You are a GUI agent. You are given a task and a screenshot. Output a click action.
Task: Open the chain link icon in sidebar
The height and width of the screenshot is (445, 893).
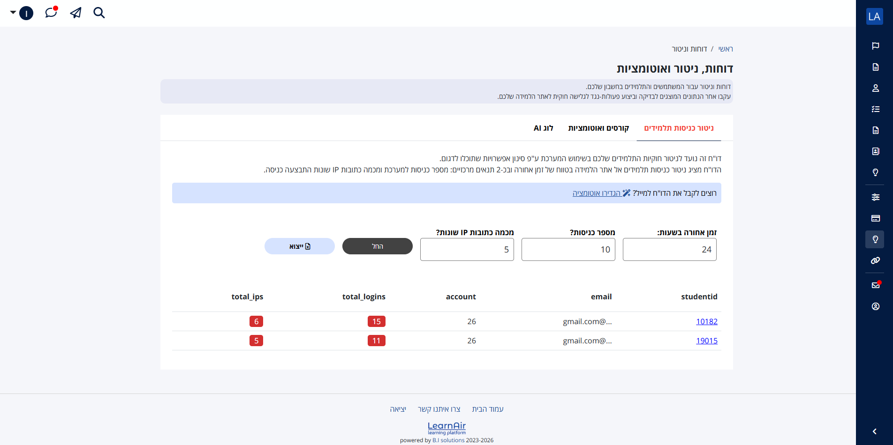point(875,260)
